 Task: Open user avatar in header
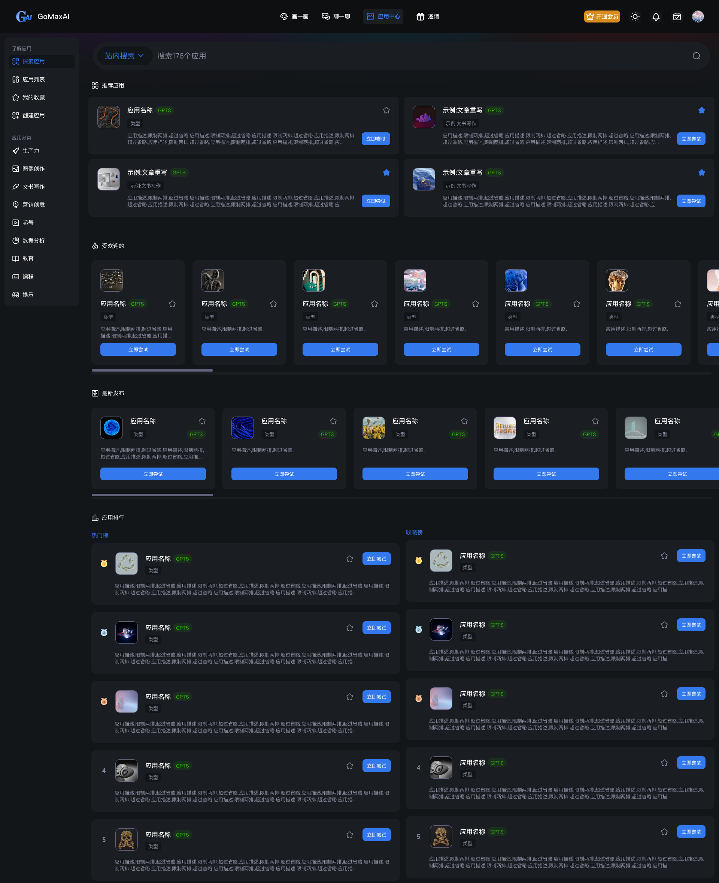pyautogui.click(x=697, y=16)
